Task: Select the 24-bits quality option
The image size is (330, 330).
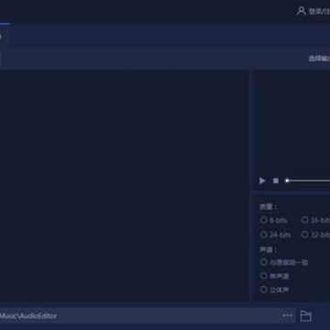Action: point(275,235)
